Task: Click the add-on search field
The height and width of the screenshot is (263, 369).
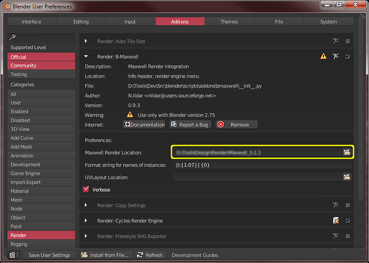Action: pos(41,37)
